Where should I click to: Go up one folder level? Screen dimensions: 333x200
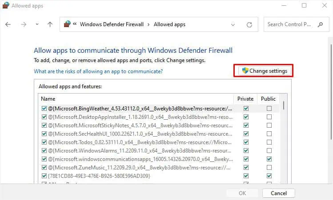(50, 24)
